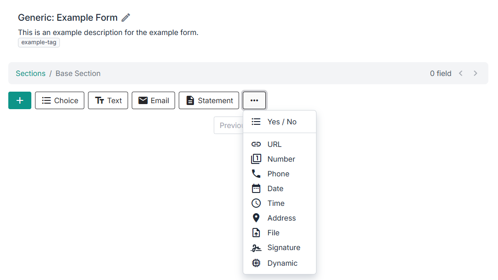Click the green plus add field button
The image size is (498, 280).
click(x=20, y=100)
